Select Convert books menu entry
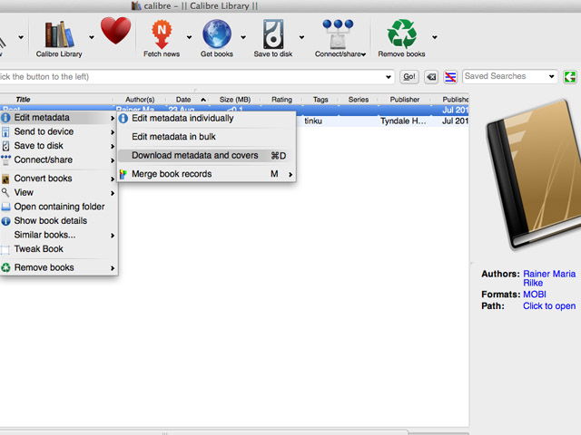Screen dimensions: 581x435 pyautogui.click(x=58, y=179)
